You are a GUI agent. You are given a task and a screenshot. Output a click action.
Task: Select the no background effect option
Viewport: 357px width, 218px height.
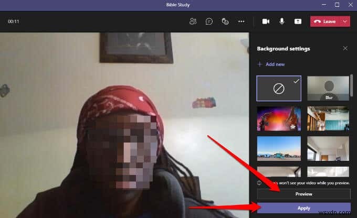[279, 88]
